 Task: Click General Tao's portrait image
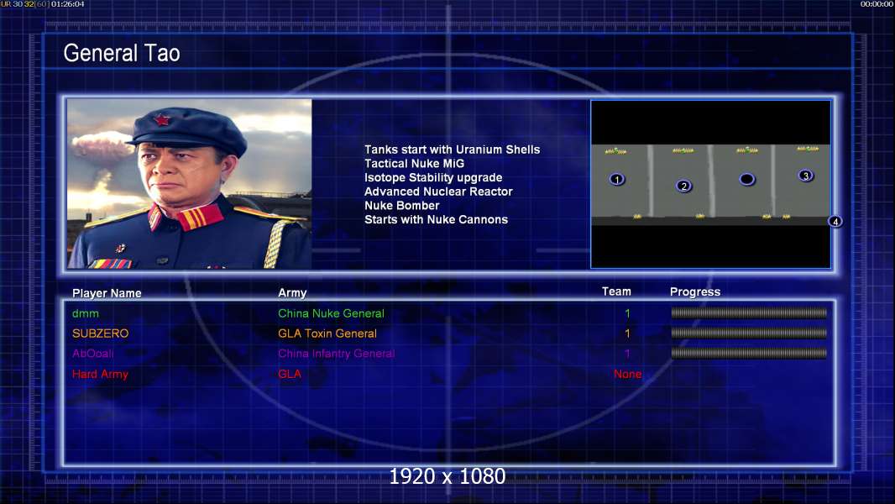pos(190,184)
